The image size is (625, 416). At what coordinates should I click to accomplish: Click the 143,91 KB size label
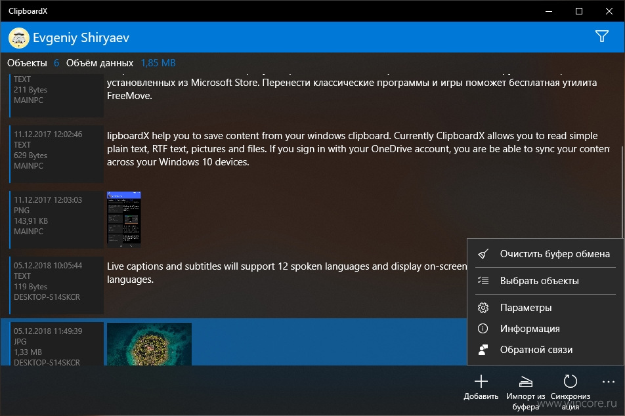31,220
